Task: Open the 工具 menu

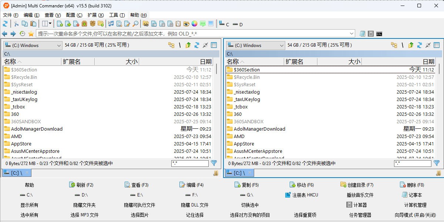Action: click(117, 15)
